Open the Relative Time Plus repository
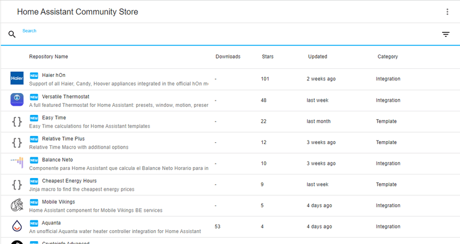 click(x=63, y=139)
